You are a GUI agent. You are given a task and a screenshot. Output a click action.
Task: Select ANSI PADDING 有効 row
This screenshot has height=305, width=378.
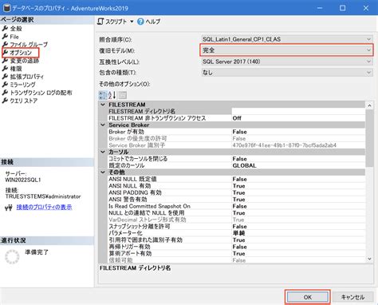[236, 192]
